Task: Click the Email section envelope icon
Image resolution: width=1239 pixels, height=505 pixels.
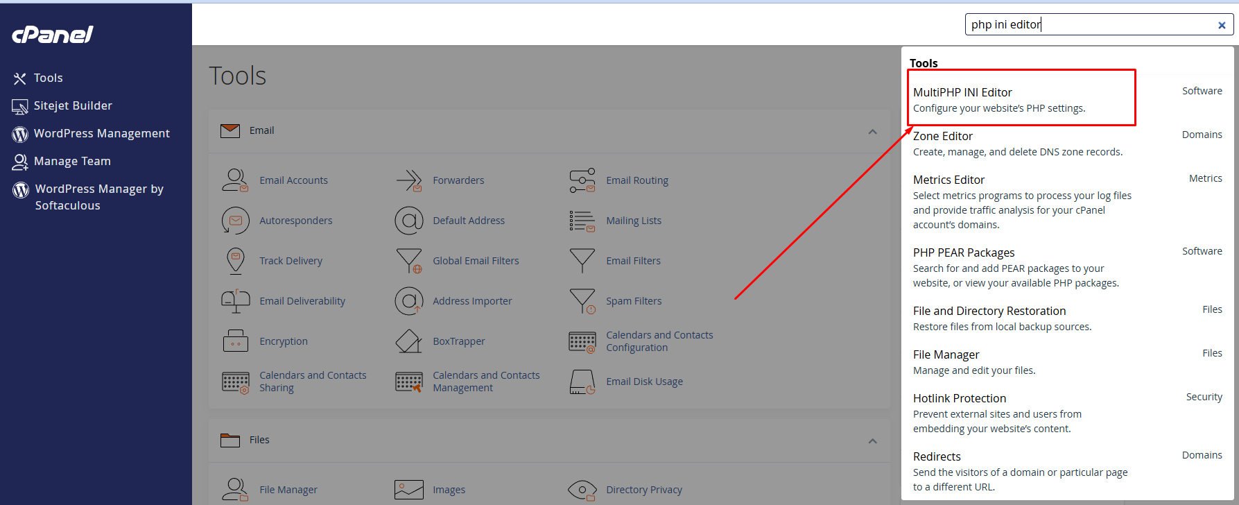Action: coord(230,130)
